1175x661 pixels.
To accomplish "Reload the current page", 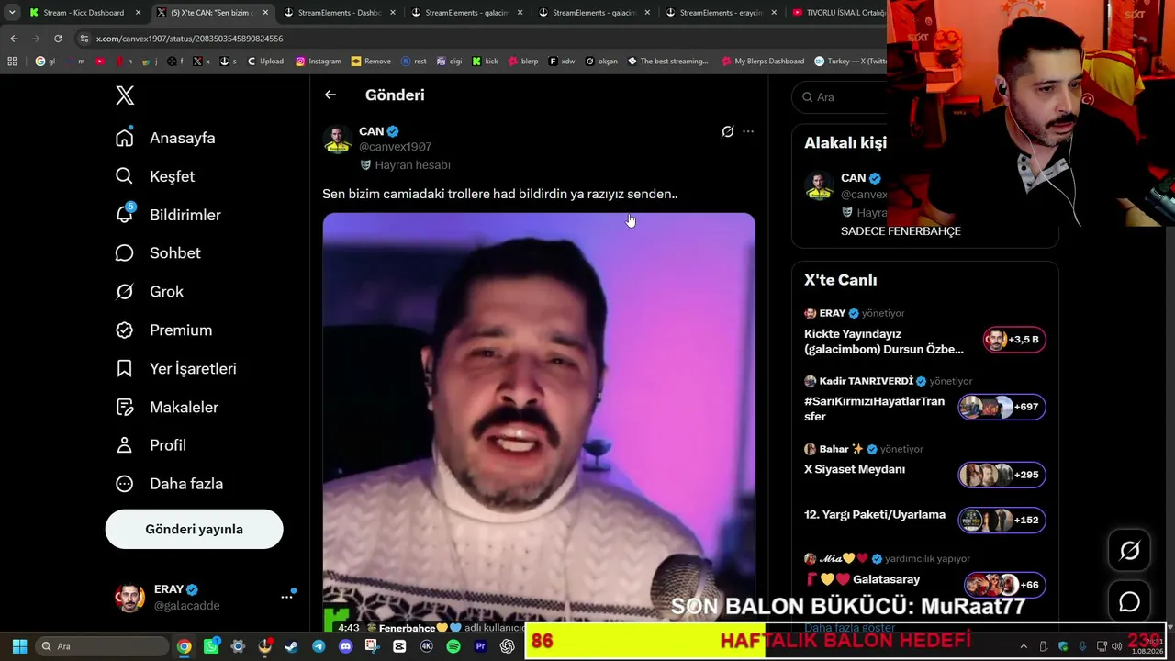I will point(58,39).
